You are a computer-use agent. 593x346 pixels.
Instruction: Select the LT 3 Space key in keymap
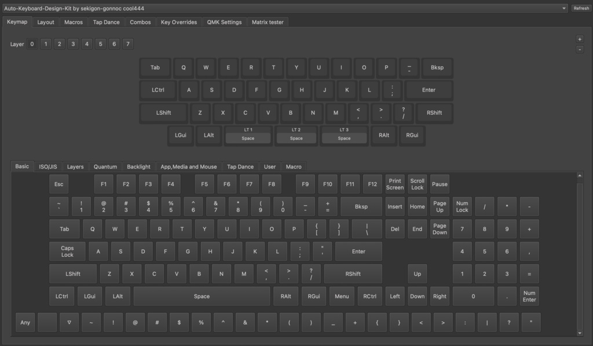(x=344, y=135)
